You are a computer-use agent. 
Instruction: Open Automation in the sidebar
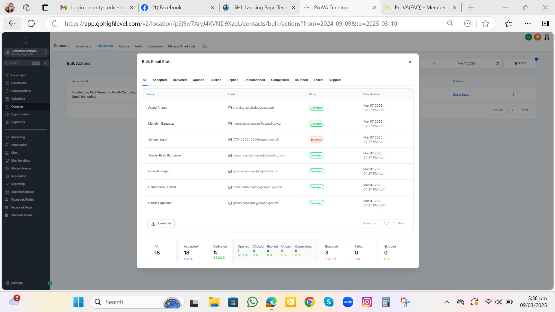[x=19, y=145]
